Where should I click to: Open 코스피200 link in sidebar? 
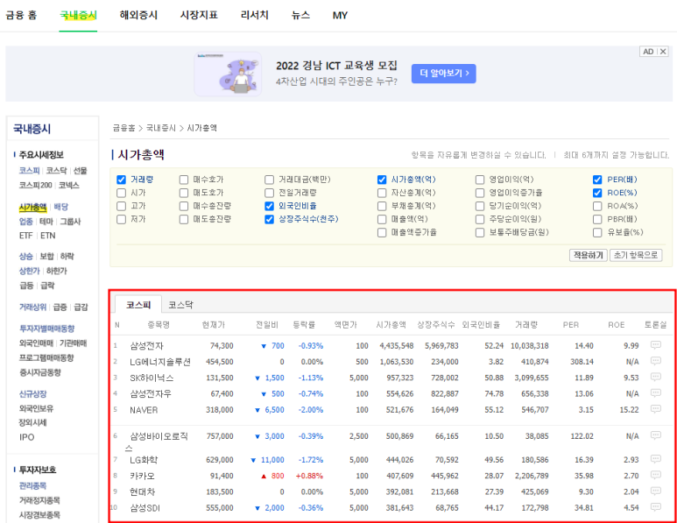tap(35, 185)
